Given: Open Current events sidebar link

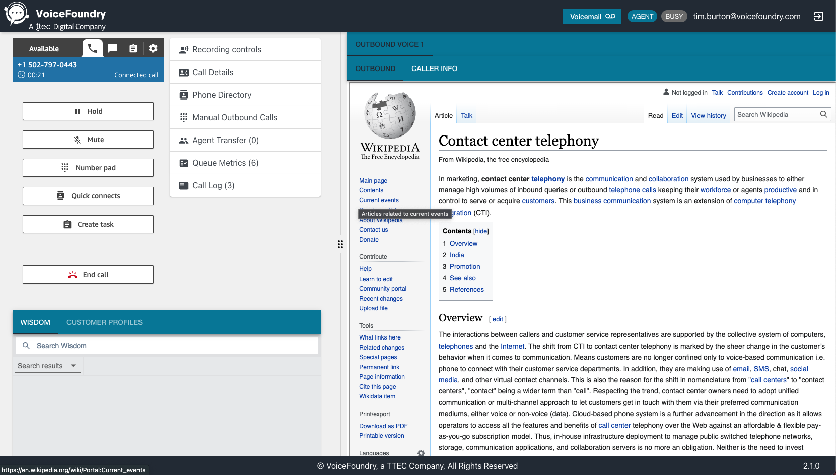Looking at the screenshot, I should tap(379, 200).
